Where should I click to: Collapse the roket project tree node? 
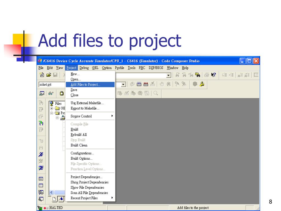point(57,118)
